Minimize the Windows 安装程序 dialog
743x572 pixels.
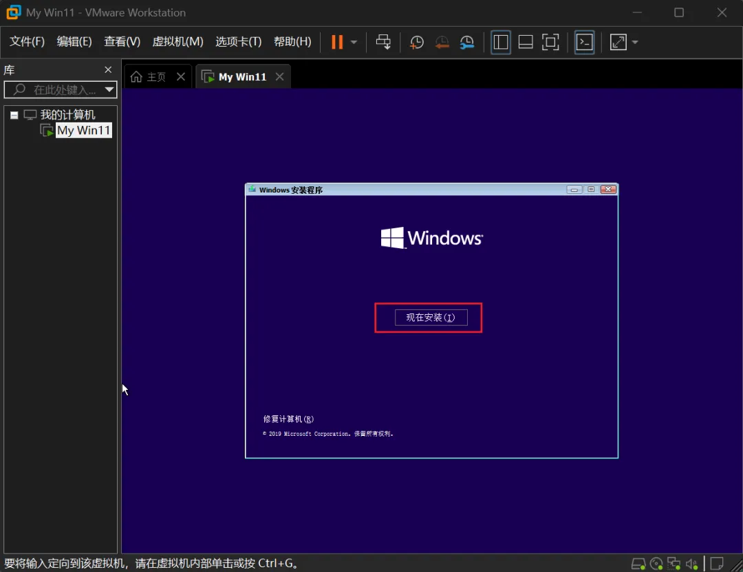tap(574, 189)
